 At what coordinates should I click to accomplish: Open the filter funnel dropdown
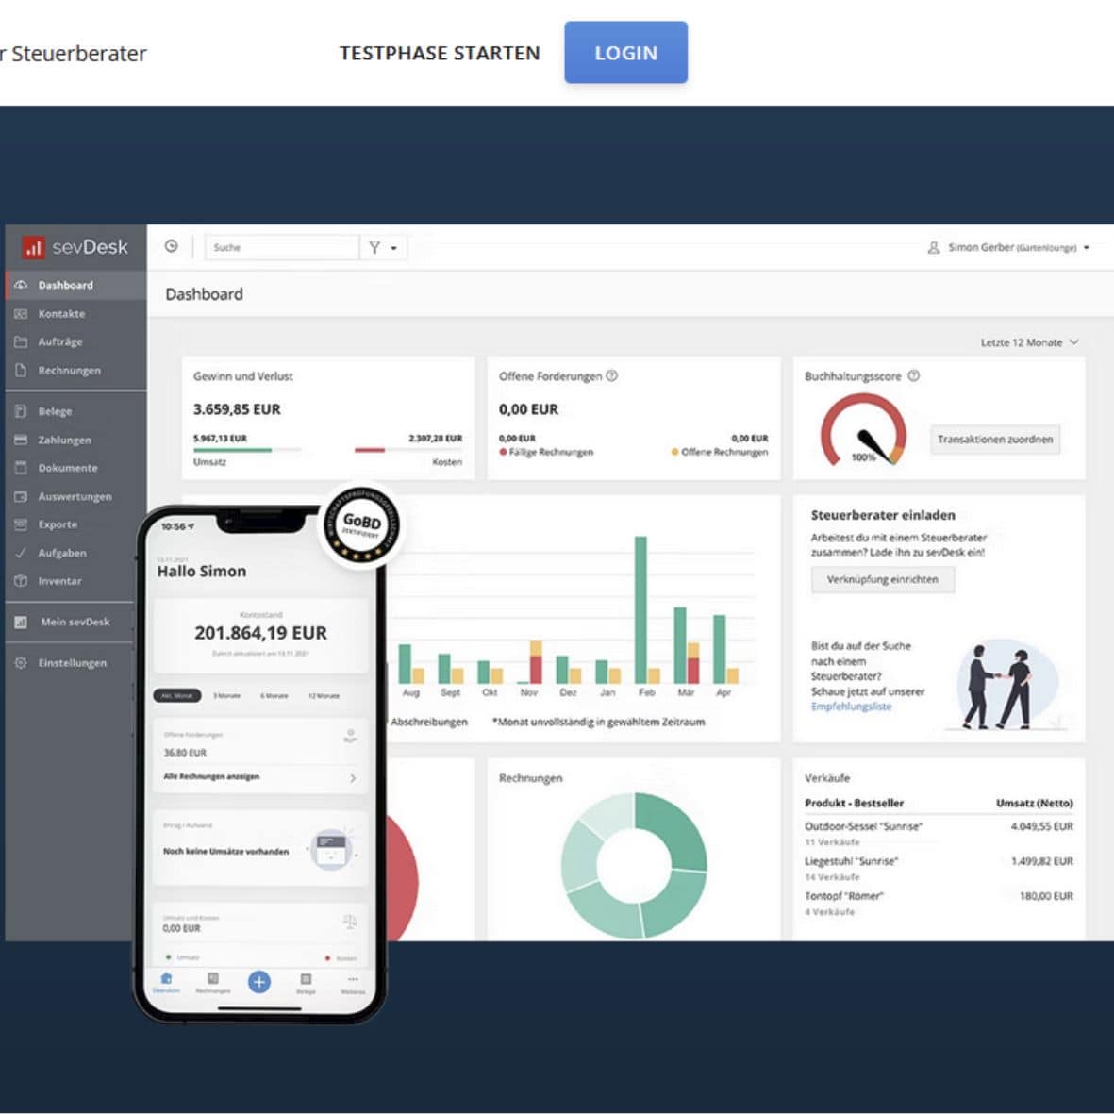pos(382,247)
